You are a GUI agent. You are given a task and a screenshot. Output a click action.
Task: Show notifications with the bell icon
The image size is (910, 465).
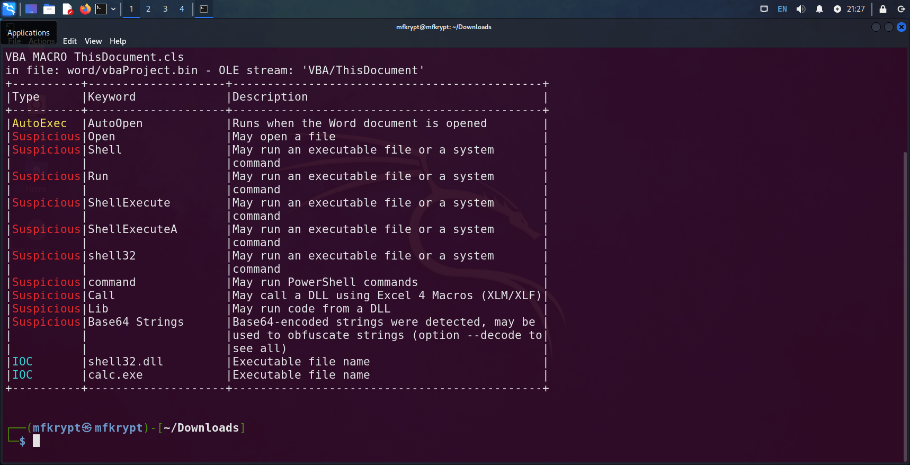click(819, 9)
